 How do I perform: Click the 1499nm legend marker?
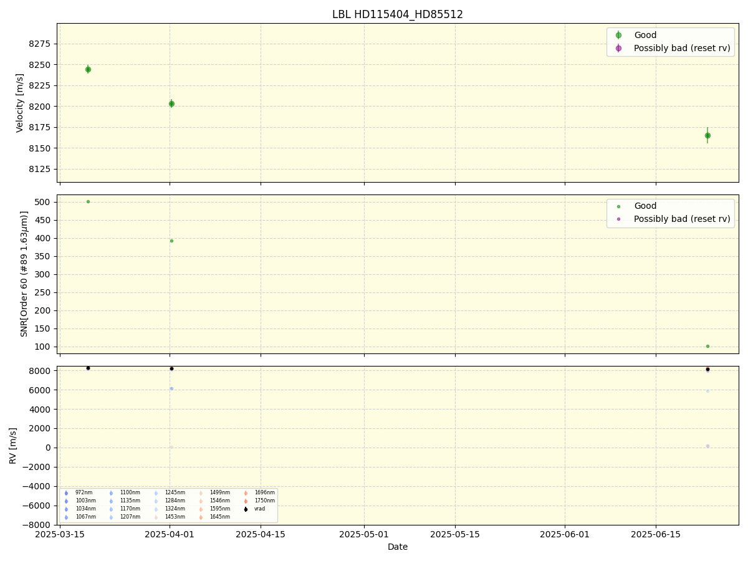(201, 493)
